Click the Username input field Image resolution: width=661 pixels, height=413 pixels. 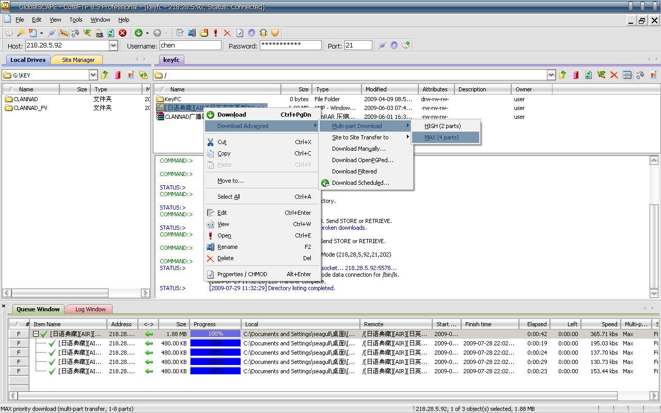point(190,45)
